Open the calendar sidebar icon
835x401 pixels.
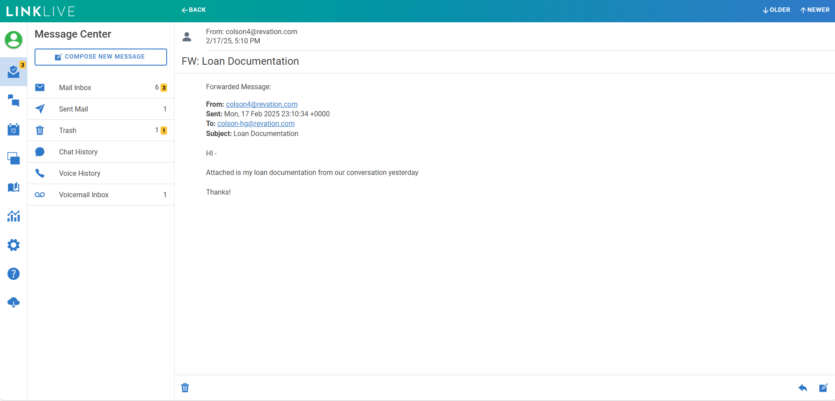(14, 129)
